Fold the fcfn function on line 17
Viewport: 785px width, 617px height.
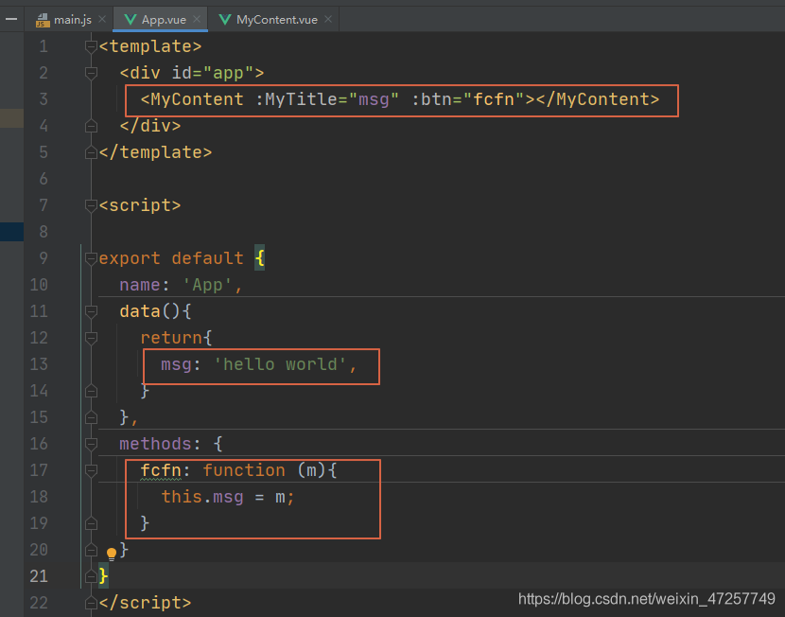91,470
